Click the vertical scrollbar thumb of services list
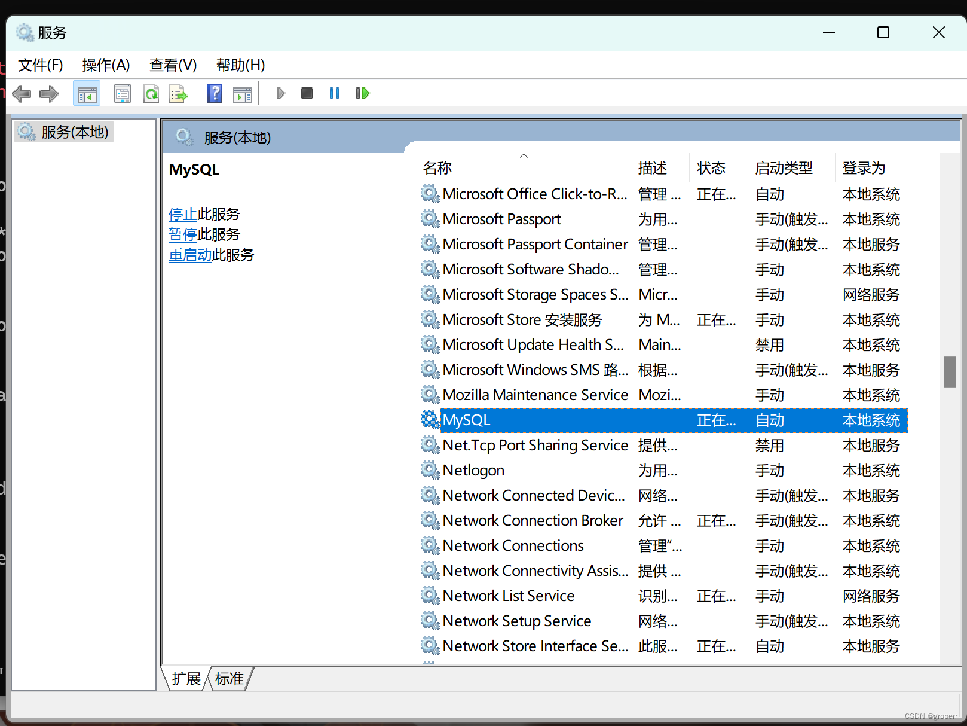This screenshot has height=726, width=967. tap(950, 372)
